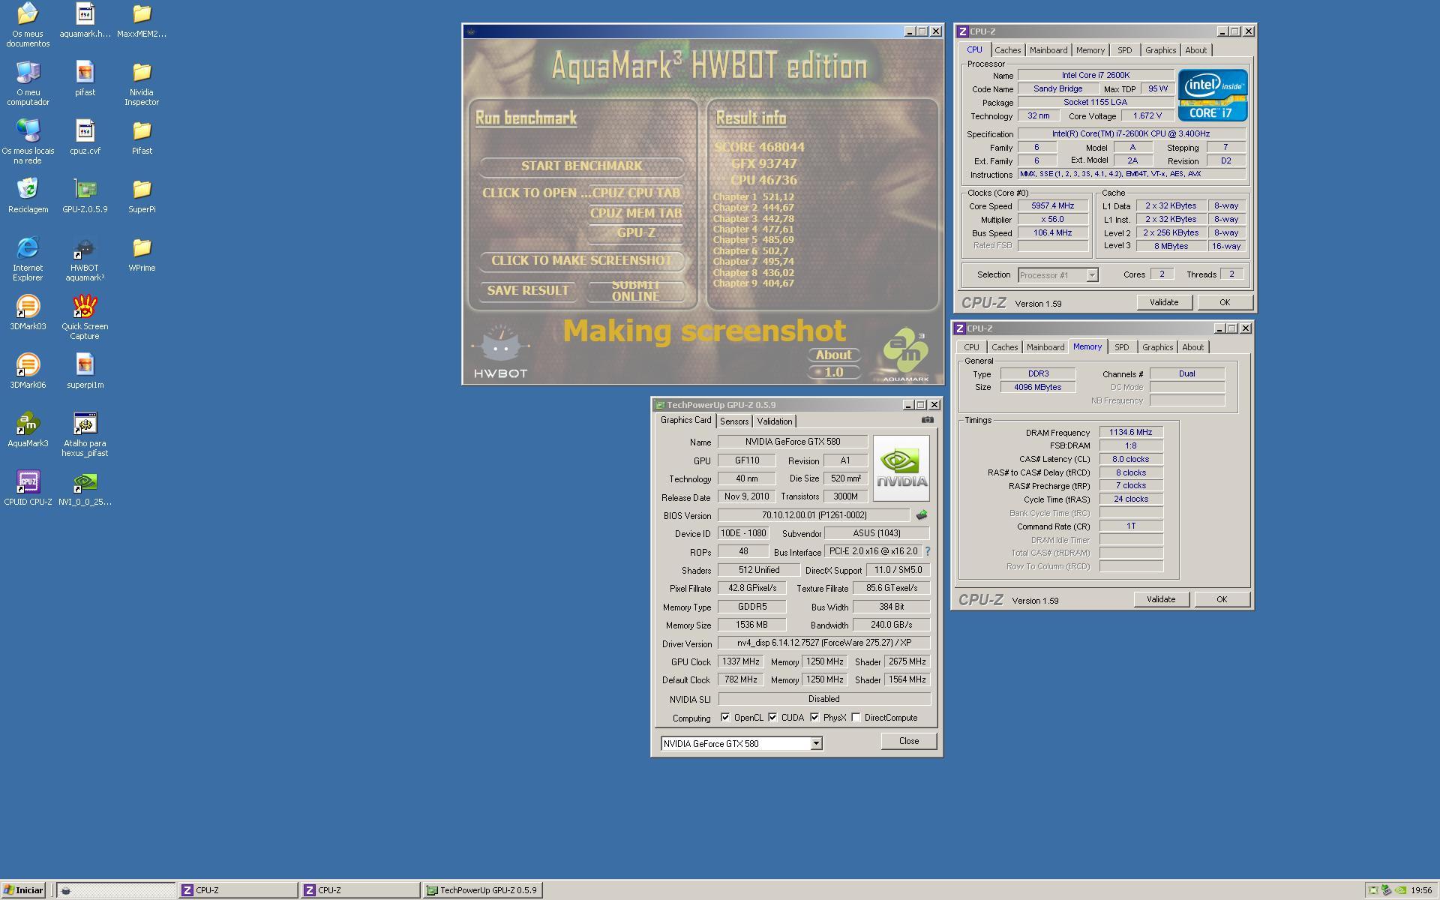Screen dimensions: 1440x900
Task: Open the Pifast folder icon
Action: click(142, 136)
